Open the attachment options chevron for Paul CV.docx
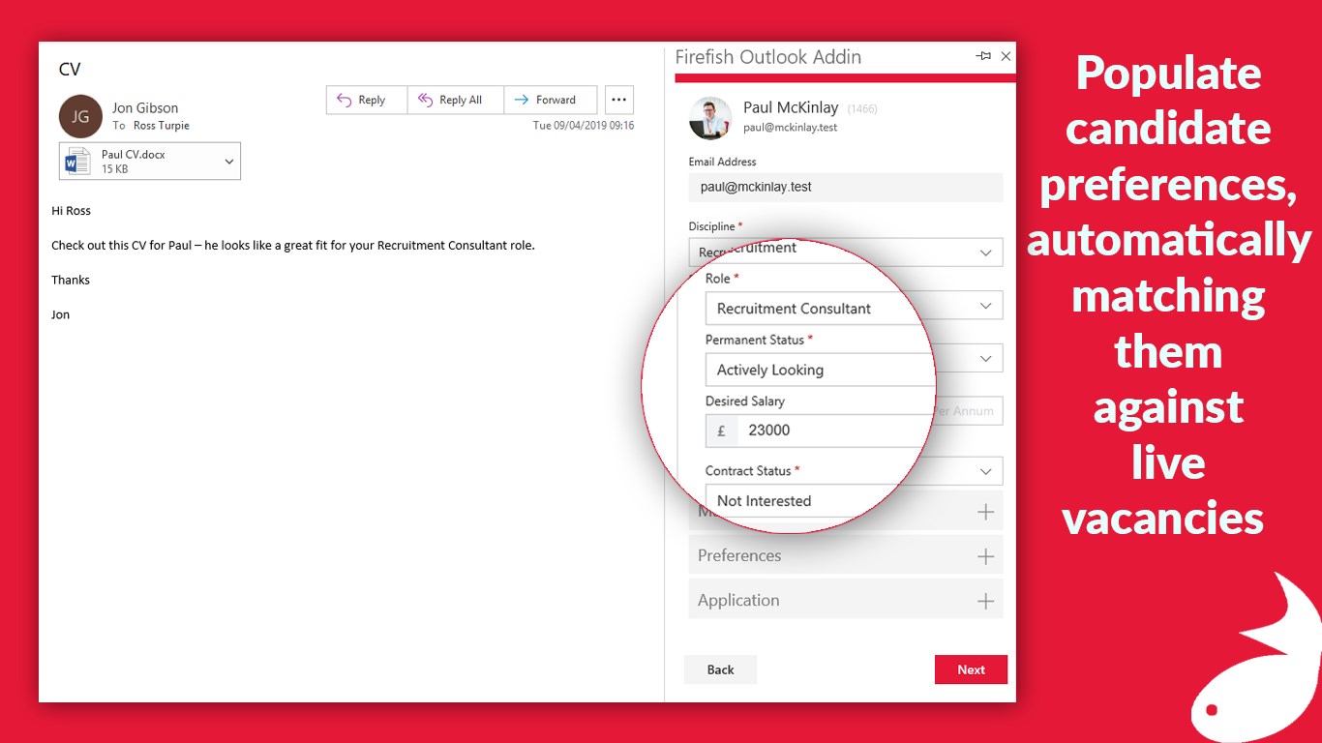This screenshot has width=1322, height=743. [228, 161]
